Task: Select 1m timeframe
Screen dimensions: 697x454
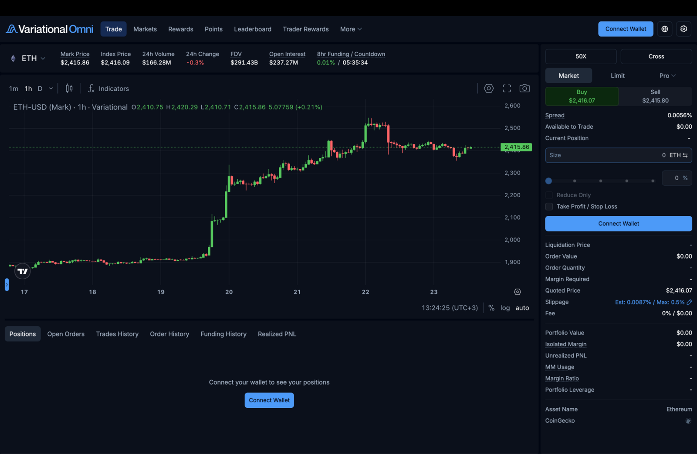Action: (14, 89)
